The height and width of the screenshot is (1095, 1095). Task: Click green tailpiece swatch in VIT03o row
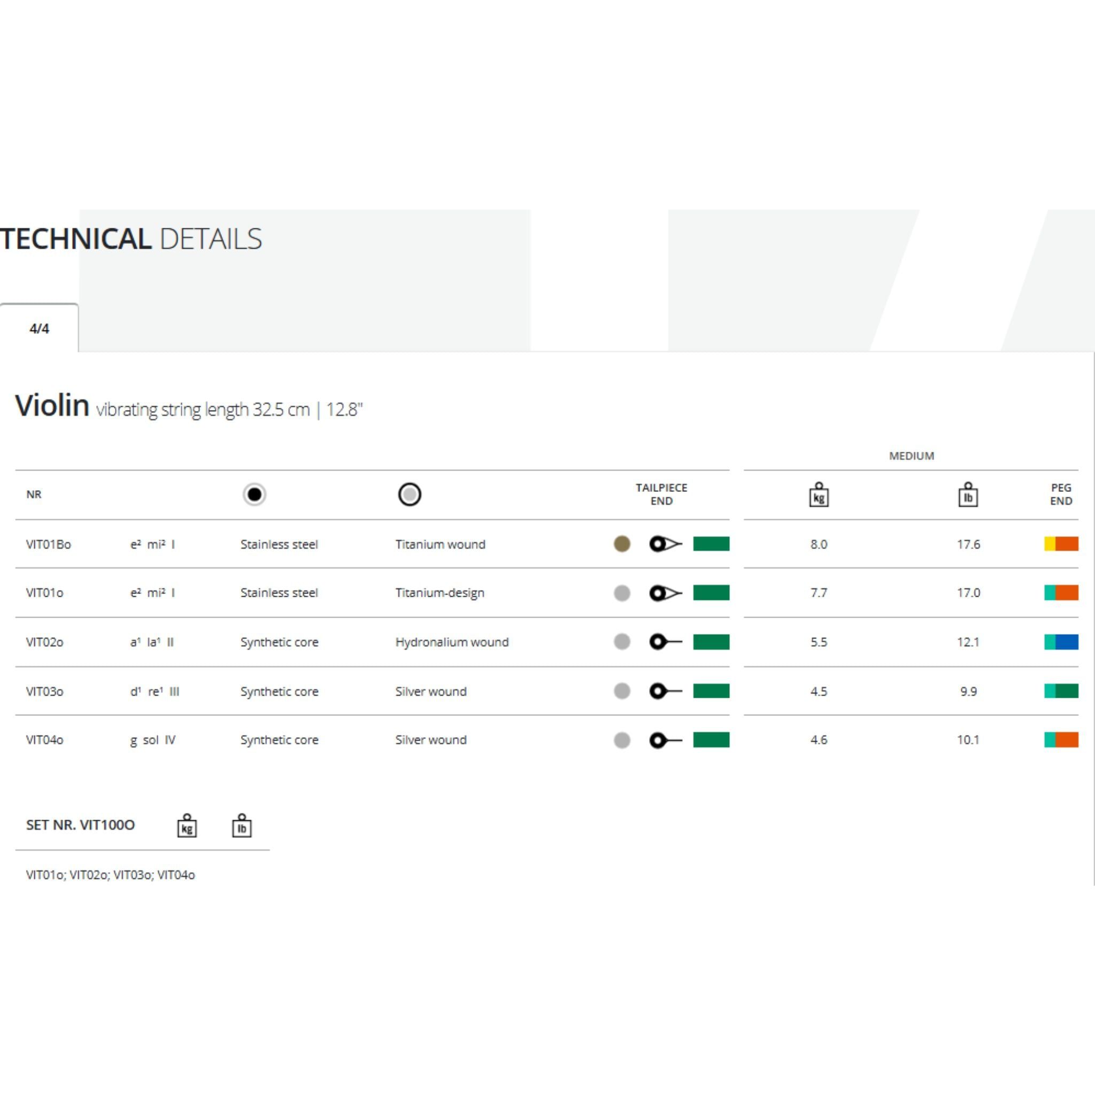pos(711,691)
